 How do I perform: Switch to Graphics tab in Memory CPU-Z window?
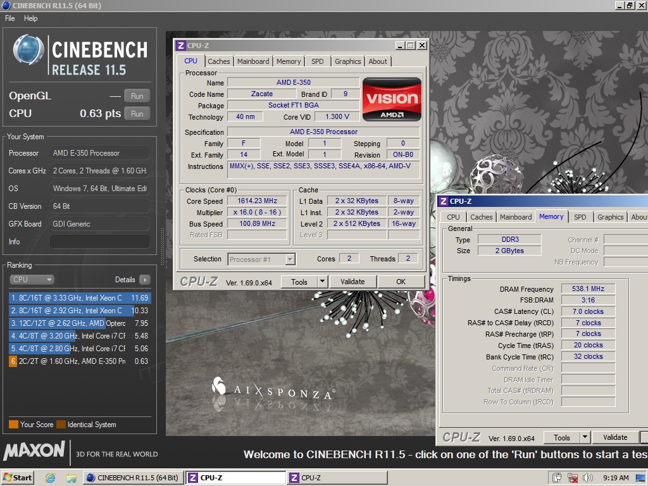coord(611,217)
